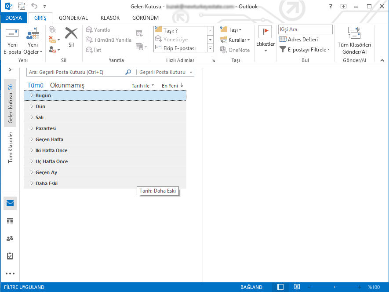The image size is (389, 292).
Task: Switch to the KLASÖR tab
Action: point(110,18)
